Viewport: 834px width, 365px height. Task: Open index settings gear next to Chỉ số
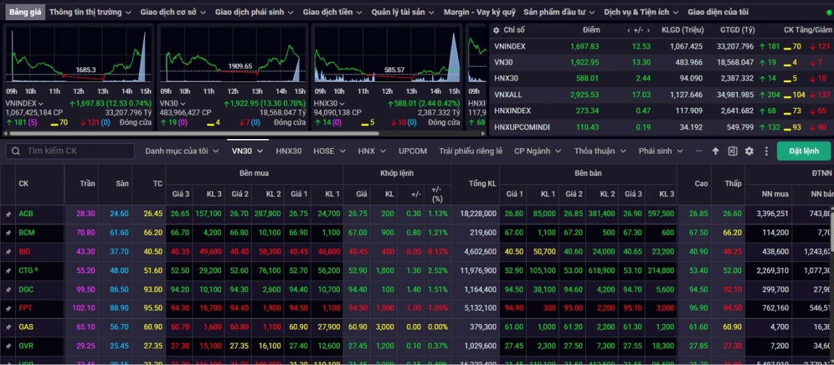tap(496, 30)
